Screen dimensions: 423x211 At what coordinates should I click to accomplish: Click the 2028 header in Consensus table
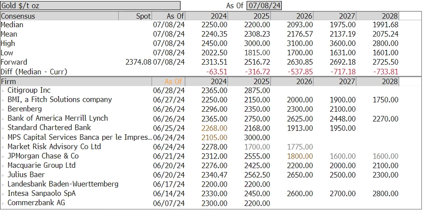(378, 16)
